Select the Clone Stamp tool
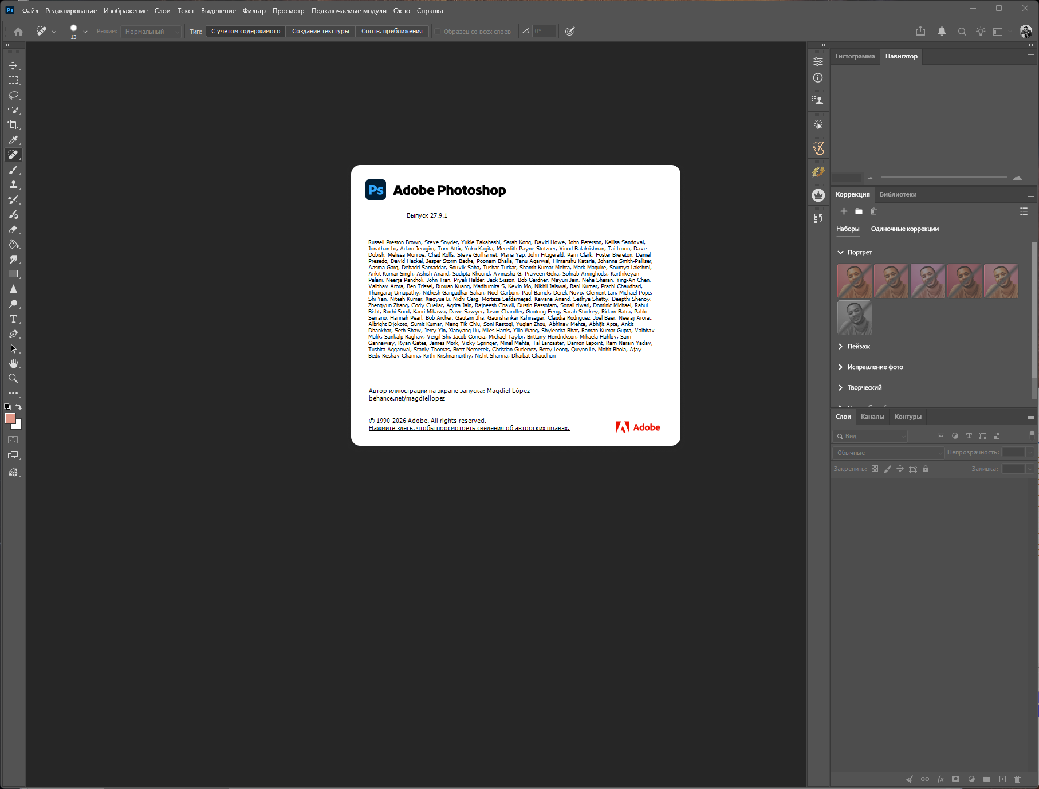The height and width of the screenshot is (789, 1039). point(13,185)
